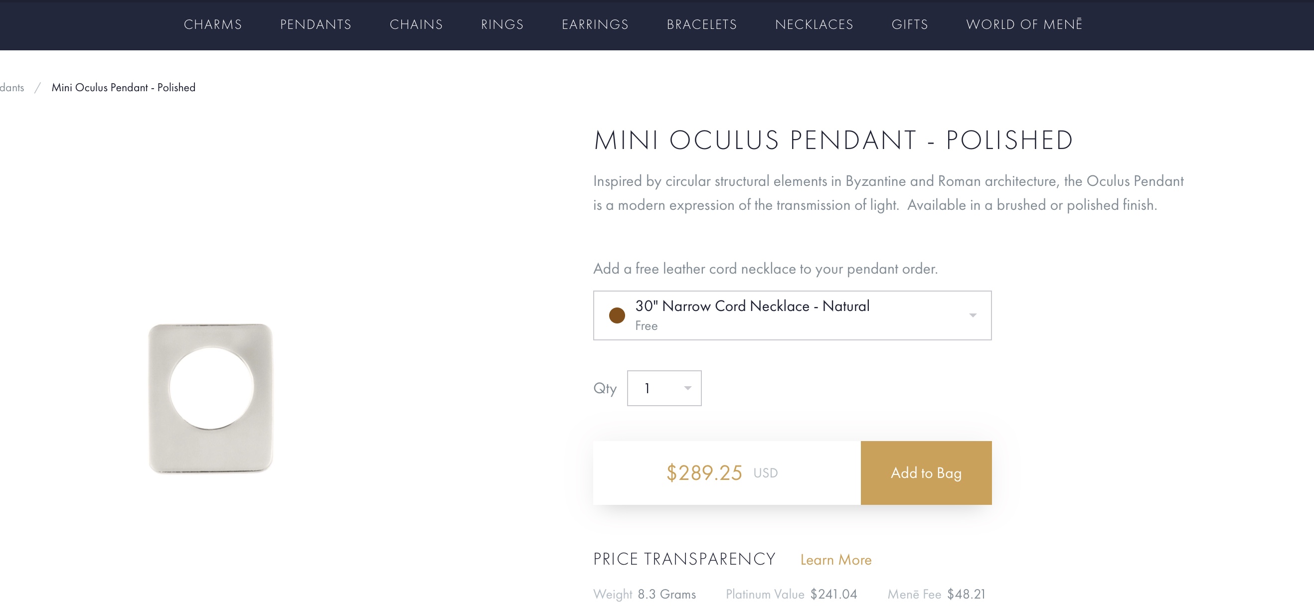The image size is (1314, 613).
Task: Visit World of Menē
Action: point(1024,24)
